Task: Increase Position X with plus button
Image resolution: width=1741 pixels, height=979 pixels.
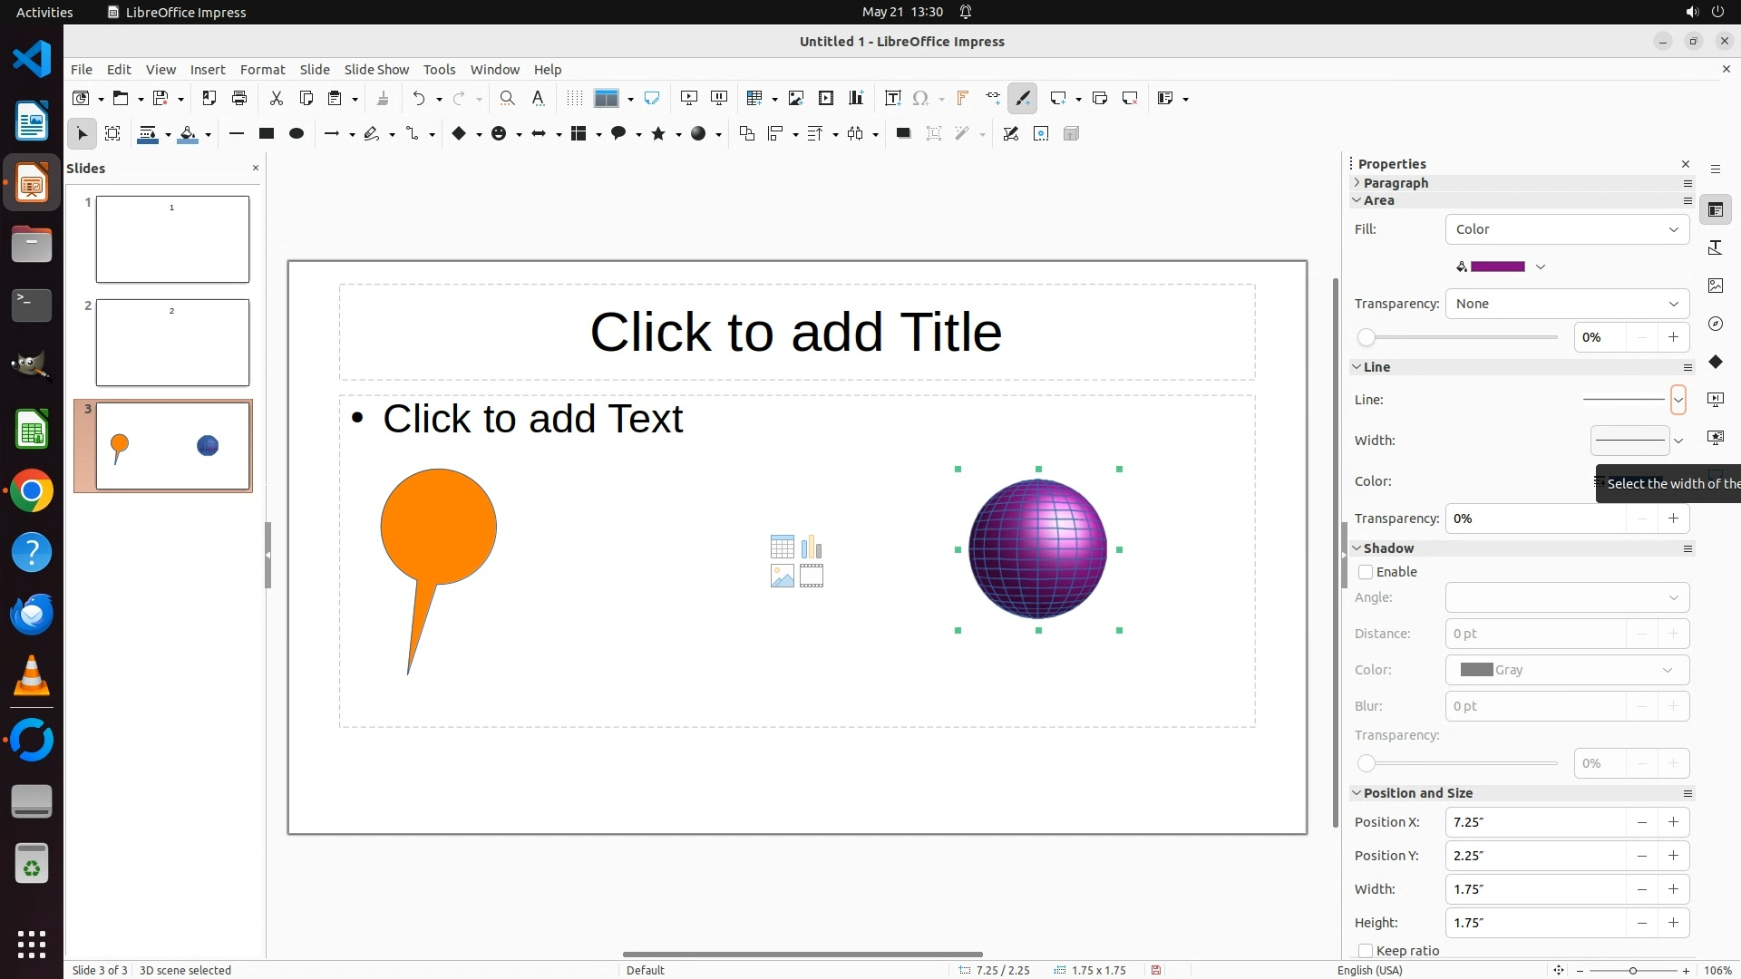Action: [x=1673, y=822]
